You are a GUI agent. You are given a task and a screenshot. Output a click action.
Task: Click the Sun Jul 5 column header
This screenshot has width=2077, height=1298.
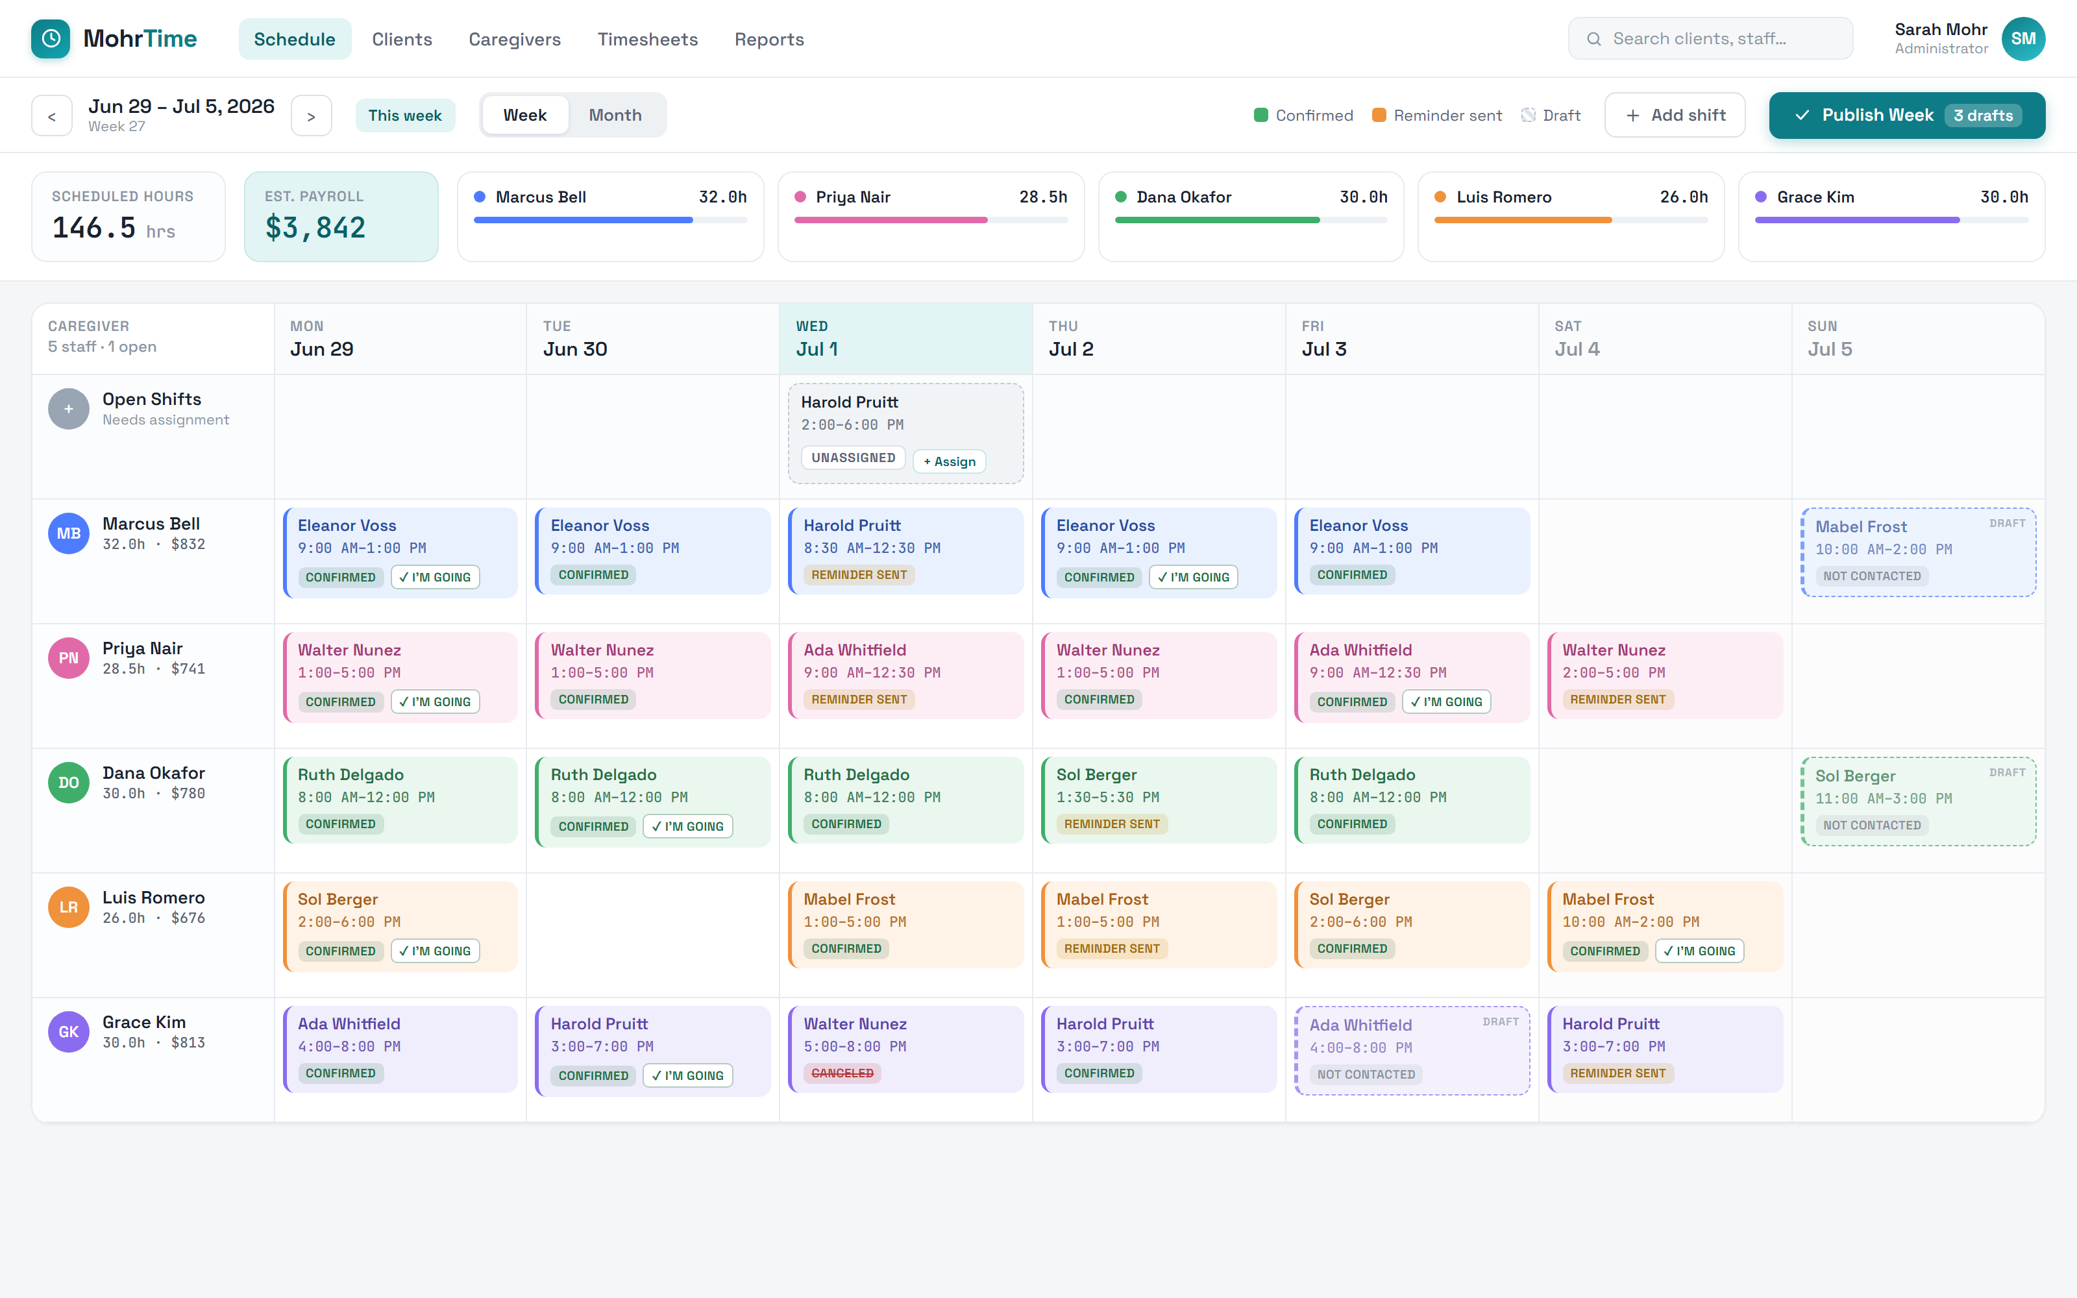point(1917,338)
